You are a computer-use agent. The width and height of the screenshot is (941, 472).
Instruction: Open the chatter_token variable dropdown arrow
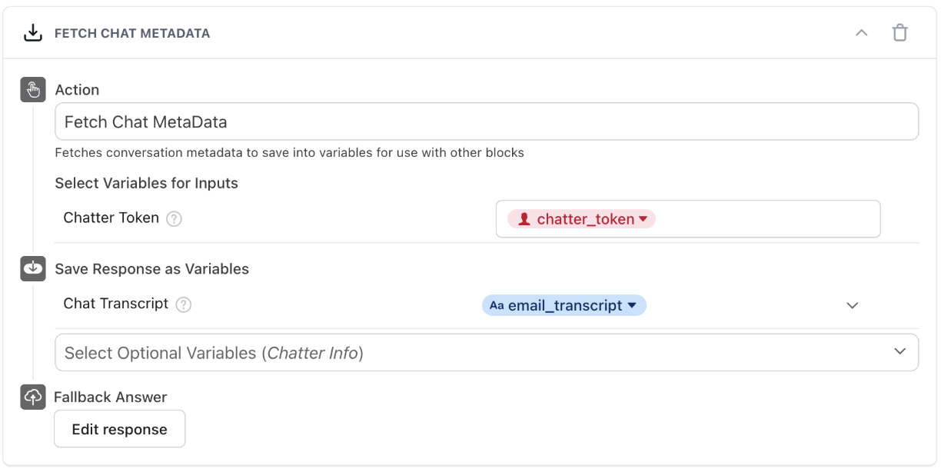[643, 219]
